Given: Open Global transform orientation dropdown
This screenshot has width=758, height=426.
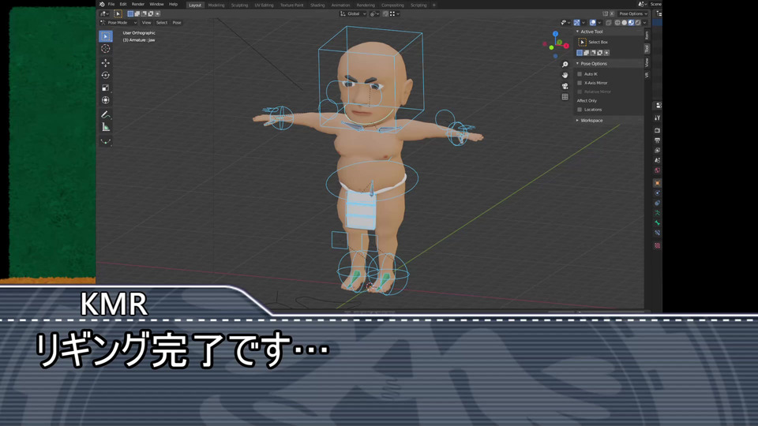Looking at the screenshot, I should pos(354,13).
